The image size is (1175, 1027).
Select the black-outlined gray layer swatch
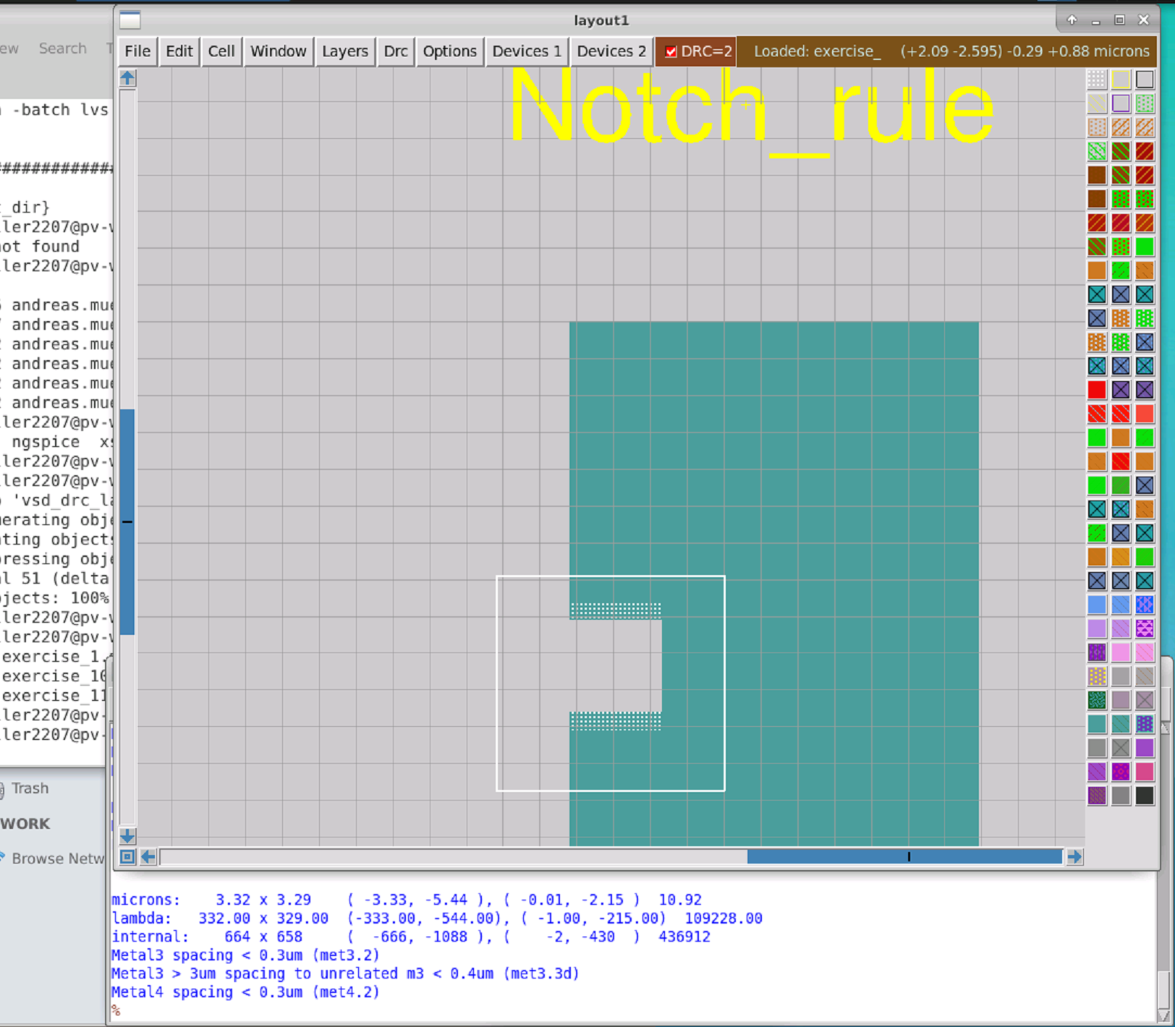point(1145,80)
